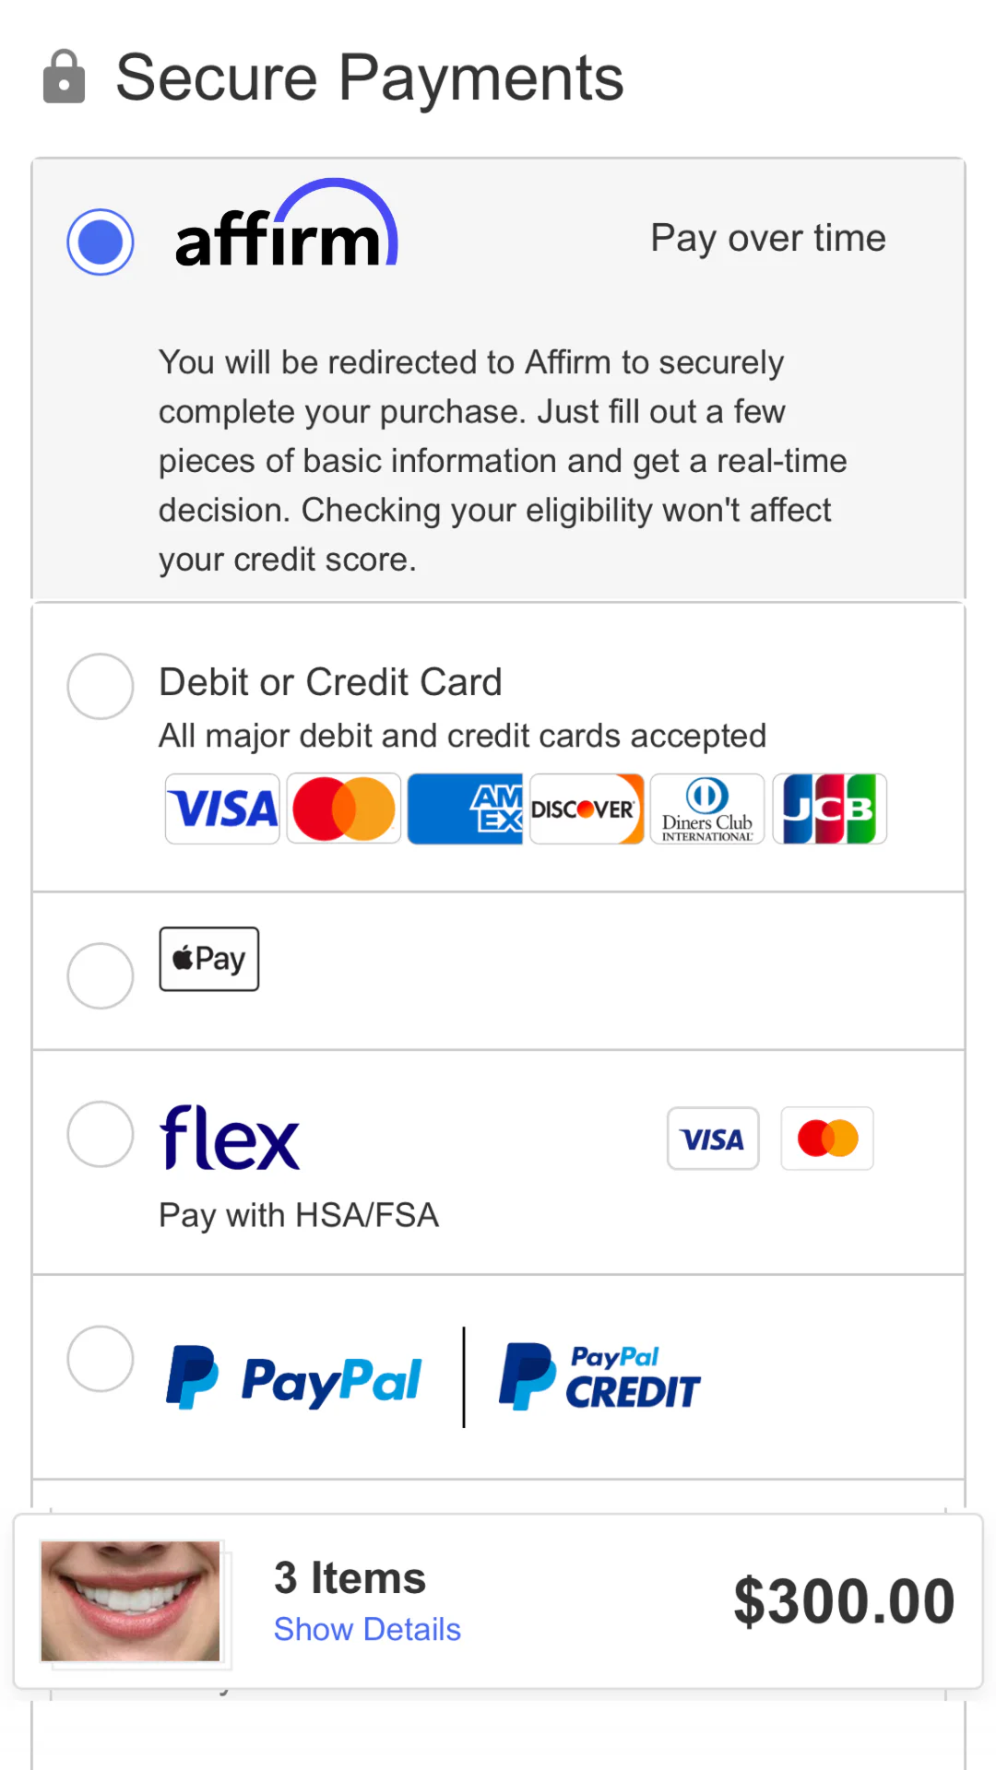Click the Apple Pay logo
The height and width of the screenshot is (1770, 996).
point(209,959)
